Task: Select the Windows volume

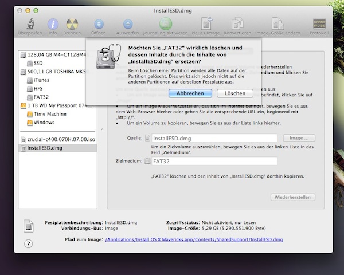Action: coord(44,123)
